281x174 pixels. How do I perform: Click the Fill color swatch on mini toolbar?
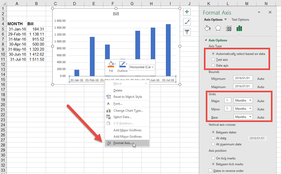(111, 64)
